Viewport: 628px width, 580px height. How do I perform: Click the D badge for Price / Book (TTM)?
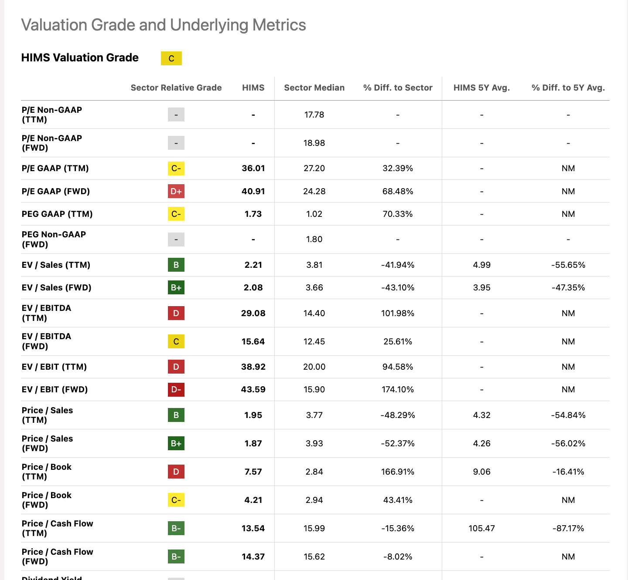[x=176, y=472]
